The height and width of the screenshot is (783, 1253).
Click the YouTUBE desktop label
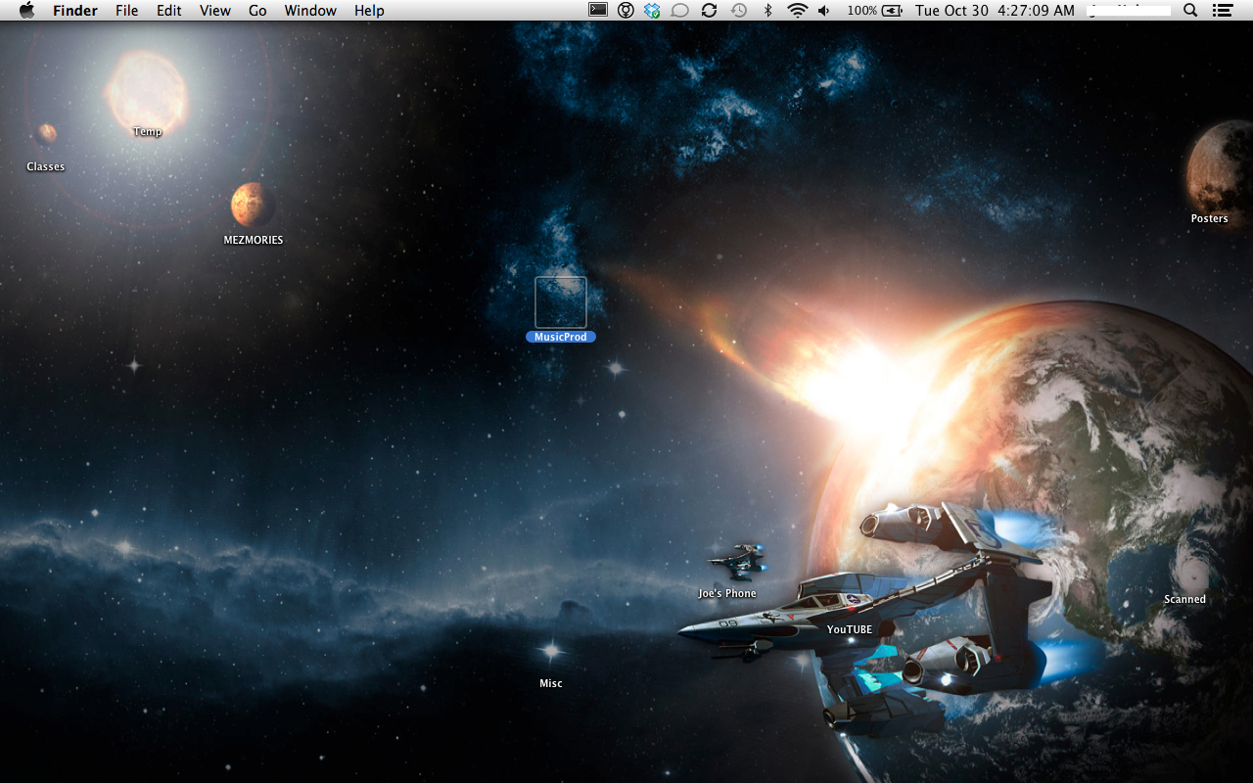coord(849,629)
